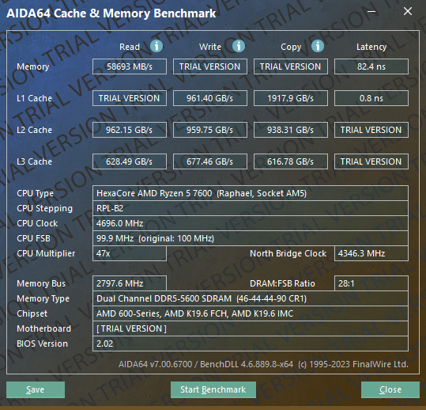Click the CPU Clock label
This screenshot has height=410, width=426.
(x=37, y=223)
